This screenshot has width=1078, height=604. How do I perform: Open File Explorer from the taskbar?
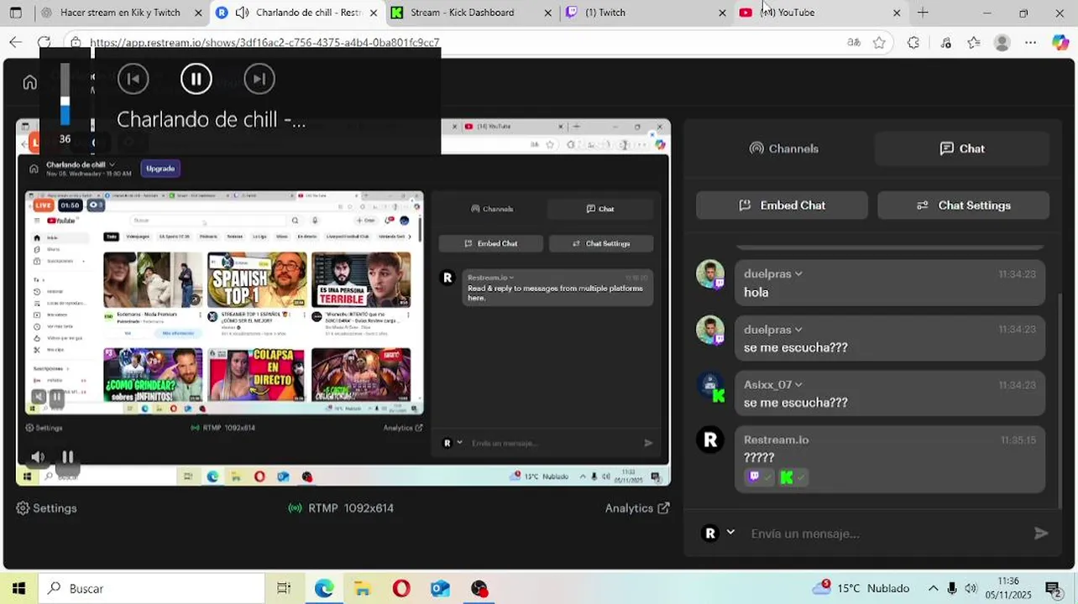click(x=362, y=588)
